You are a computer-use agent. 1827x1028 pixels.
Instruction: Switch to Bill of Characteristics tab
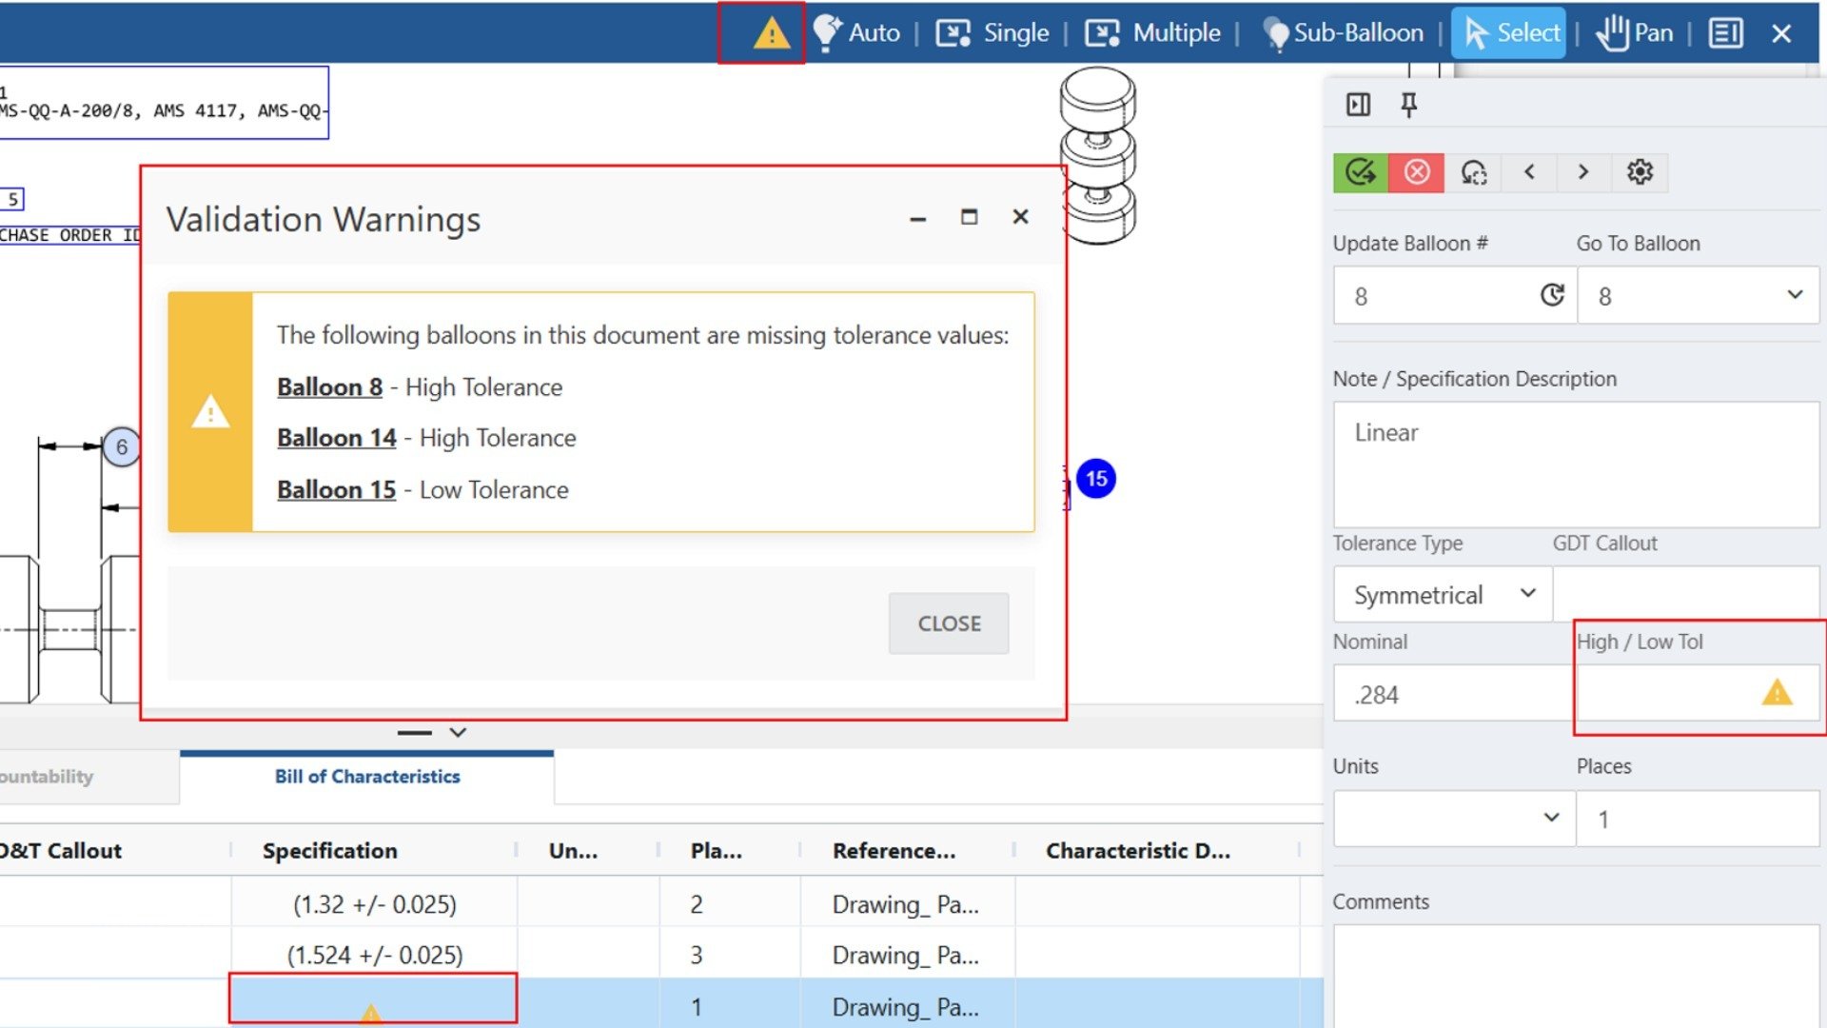click(x=367, y=777)
